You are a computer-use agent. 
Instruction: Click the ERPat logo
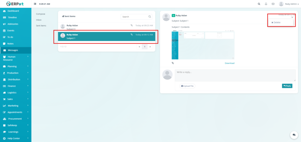pos(15,4)
